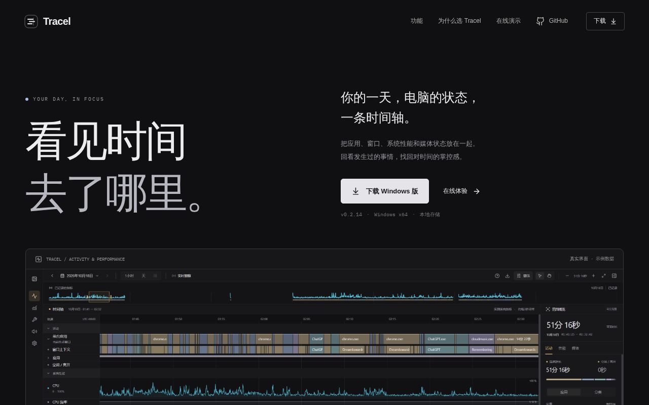The image size is (649, 405).
Task: Zoom in timeline with the plus icon
Action: (x=593, y=276)
